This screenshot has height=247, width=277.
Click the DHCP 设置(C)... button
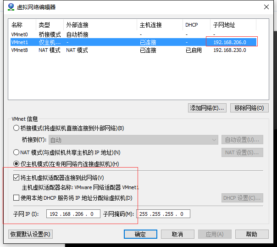tap(242, 198)
